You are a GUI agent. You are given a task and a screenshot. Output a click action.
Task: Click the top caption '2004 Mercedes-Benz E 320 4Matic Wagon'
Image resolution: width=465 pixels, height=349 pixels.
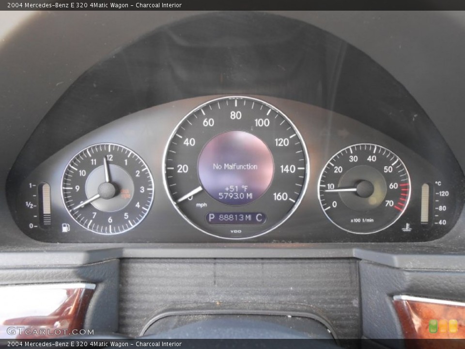68,5
